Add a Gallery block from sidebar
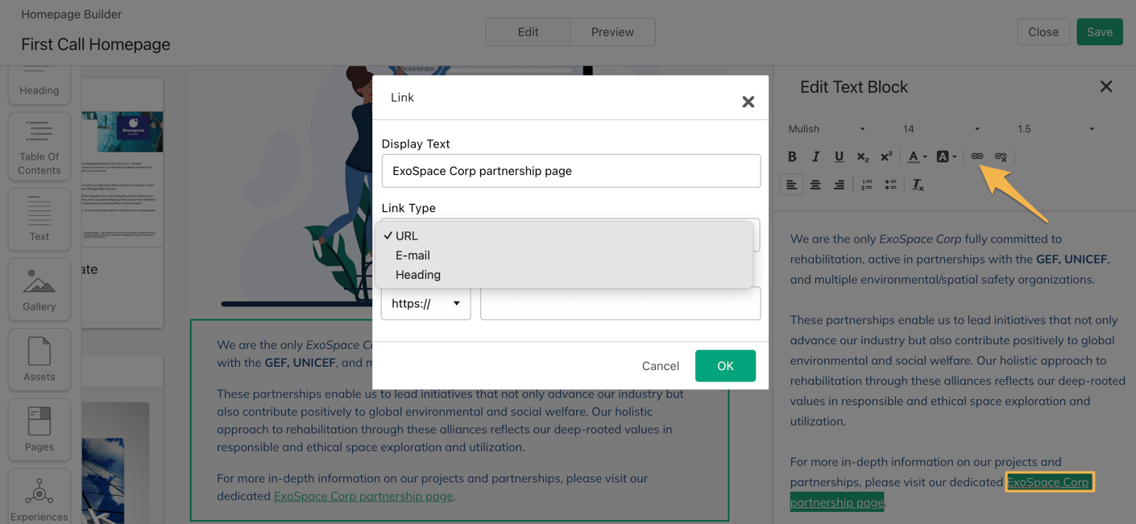This screenshot has width=1136, height=524. [x=39, y=289]
